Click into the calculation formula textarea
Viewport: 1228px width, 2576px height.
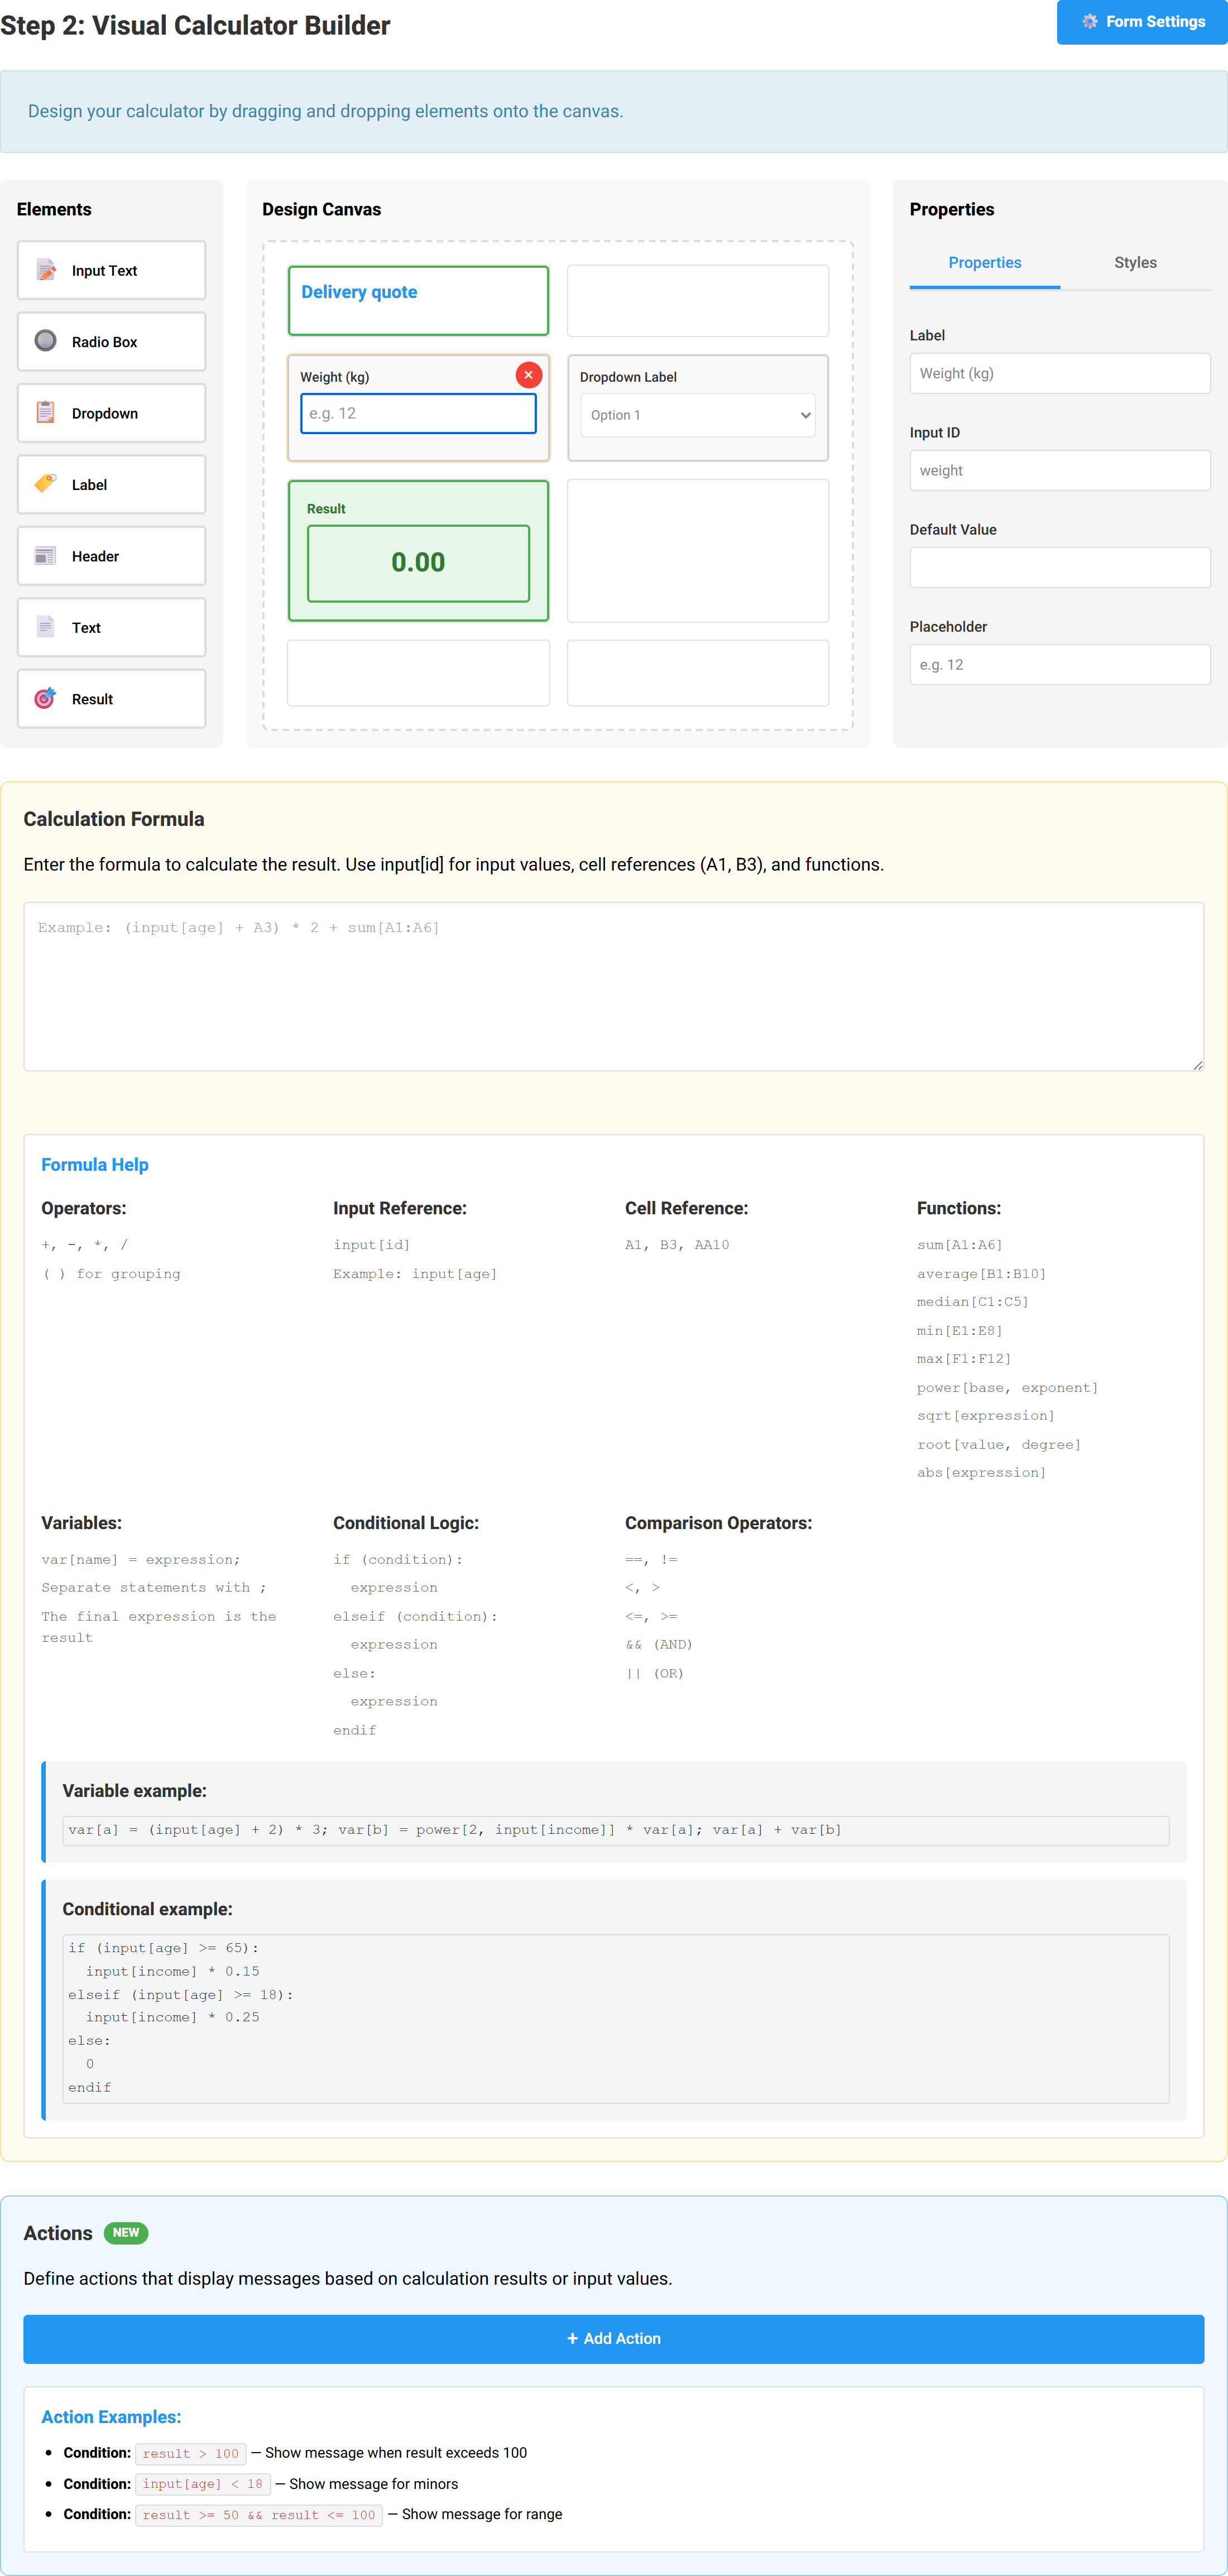pyautogui.click(x=614, y=987)
